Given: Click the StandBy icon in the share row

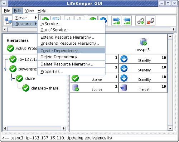Looking at the screenshot, I should [124, 78].
